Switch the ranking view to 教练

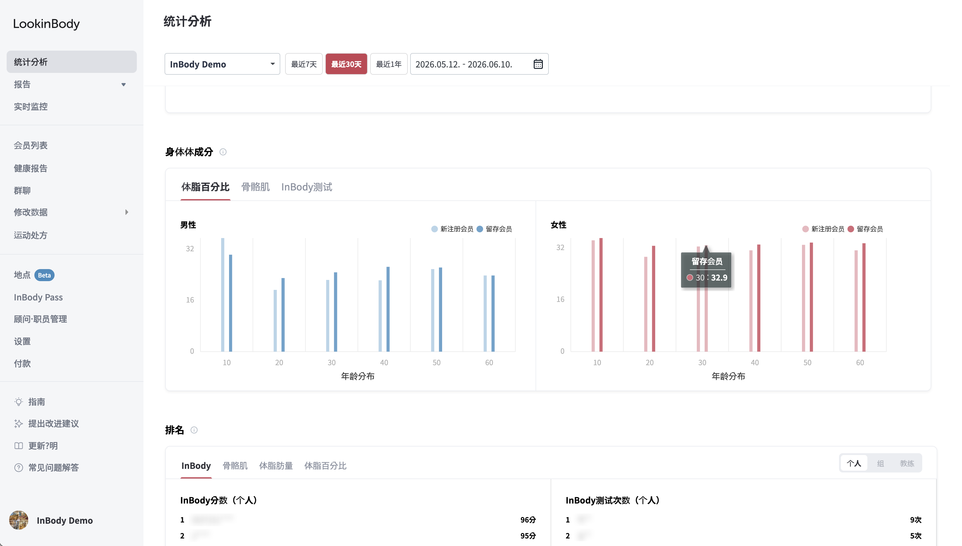tap(907, 463)
